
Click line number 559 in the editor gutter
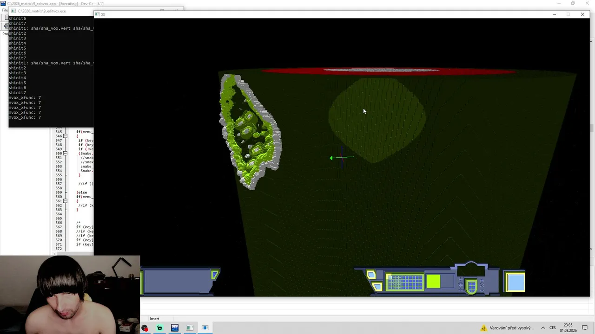click(59, 193)
